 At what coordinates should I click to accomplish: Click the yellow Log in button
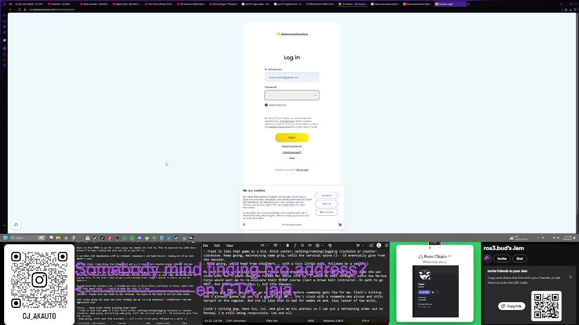point(292,138)
